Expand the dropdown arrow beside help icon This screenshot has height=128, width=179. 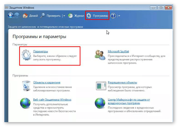click(x=119, y=16)
